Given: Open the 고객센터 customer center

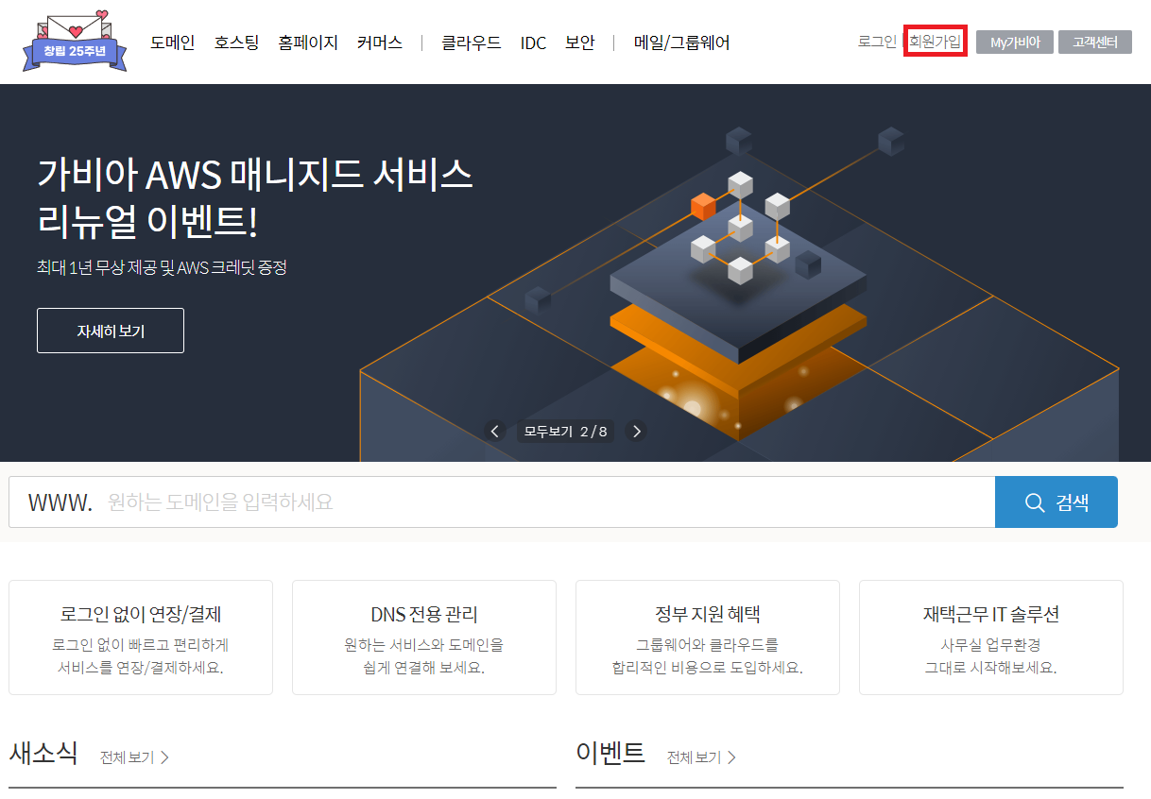Looking at the screenshot, I should point(1094,41).
